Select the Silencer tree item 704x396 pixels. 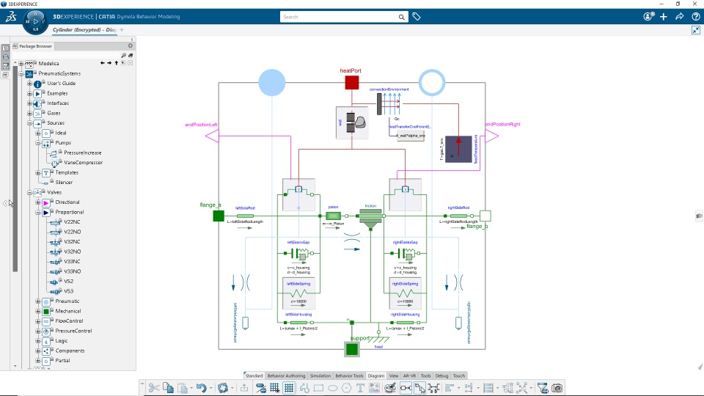click(x=64, y=183)
